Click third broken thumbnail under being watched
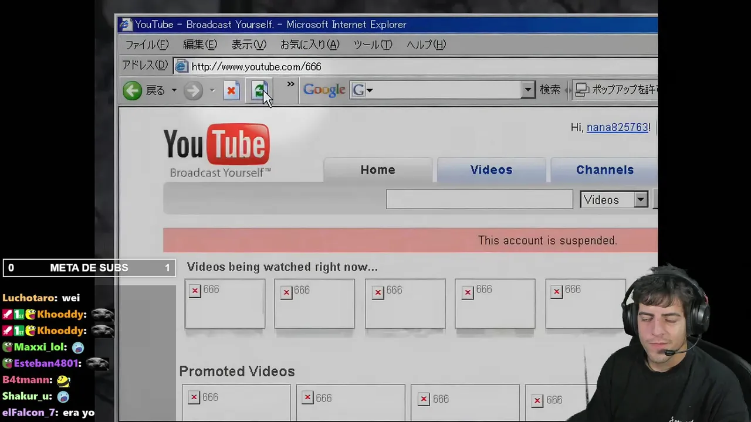 pyautogui.click(x=405, y=304)
